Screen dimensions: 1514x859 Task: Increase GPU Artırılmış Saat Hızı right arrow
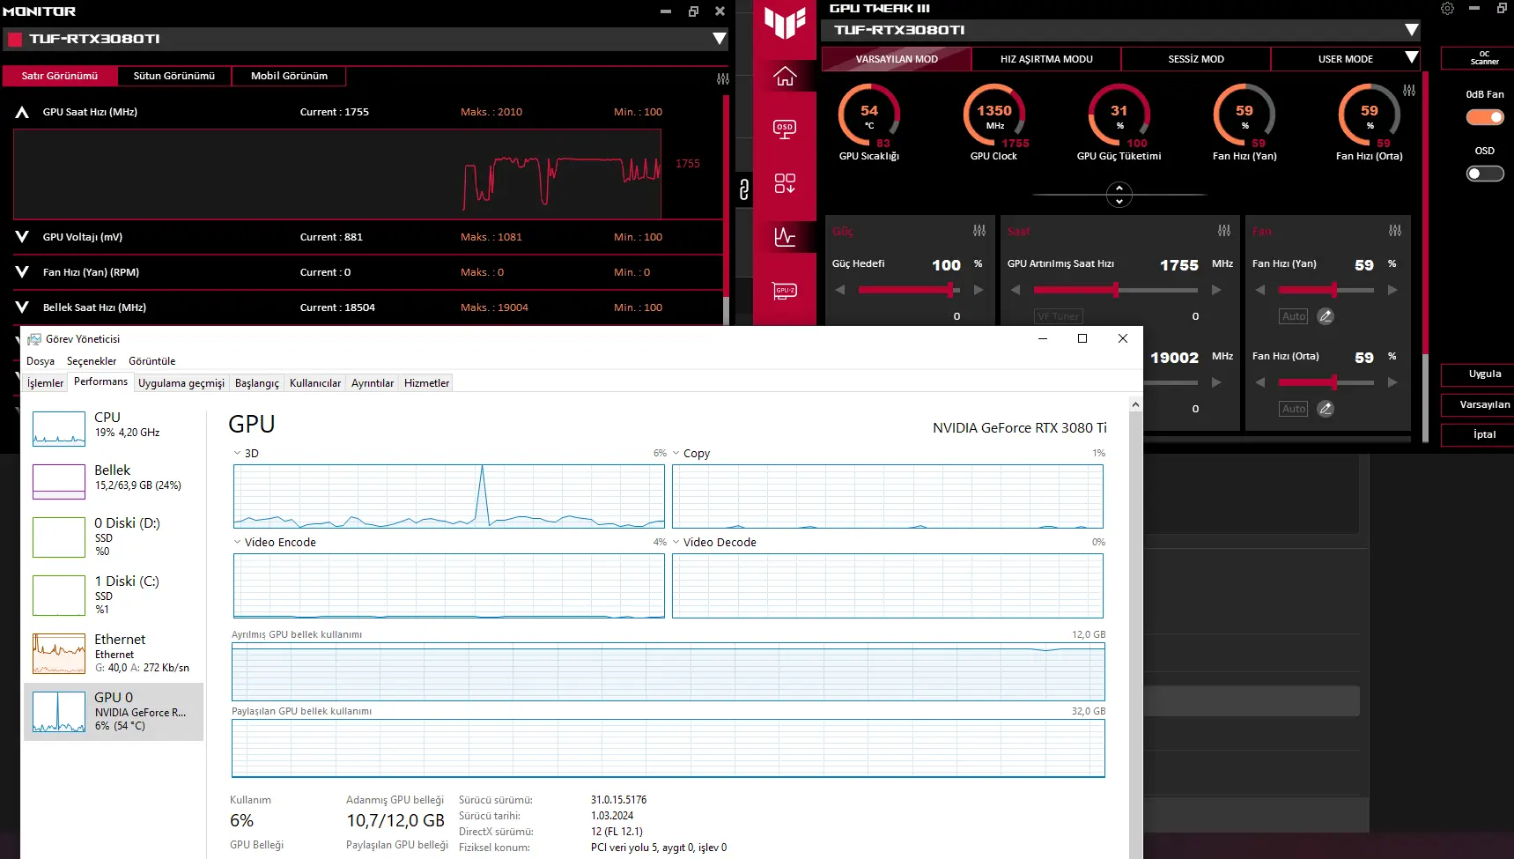click(1216, 290)
